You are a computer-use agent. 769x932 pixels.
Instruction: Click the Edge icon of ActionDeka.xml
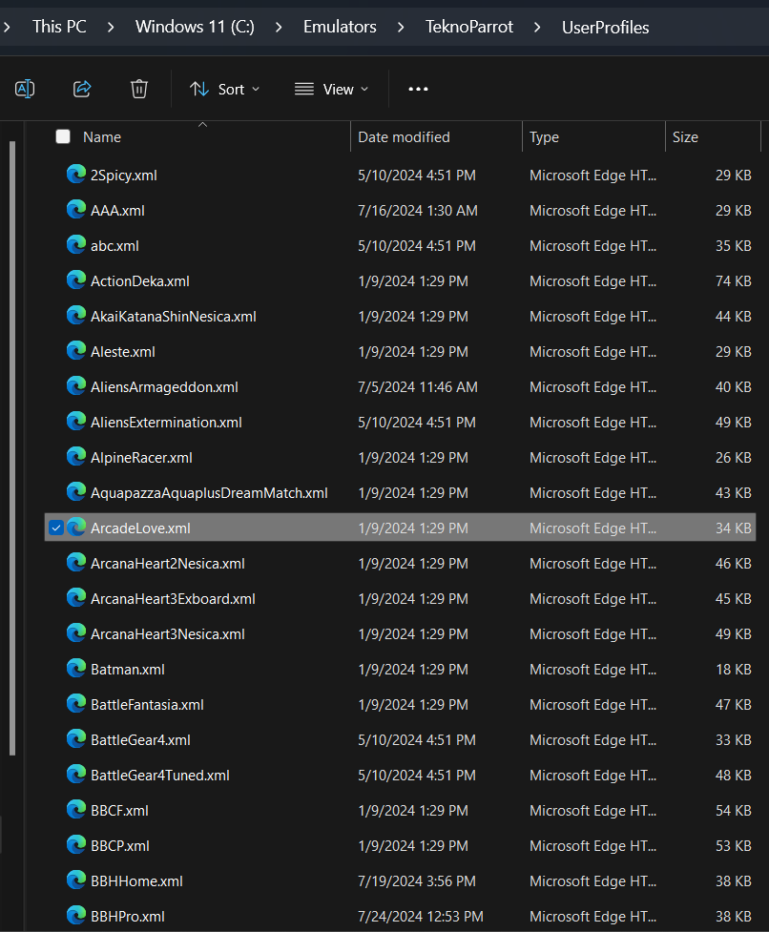pos(76,280)
